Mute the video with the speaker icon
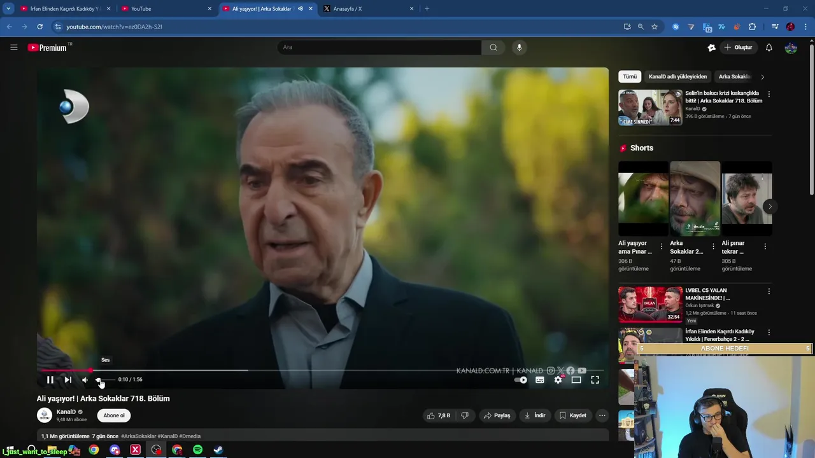Viewport: 815px width, 458px height. tap(85, 380)
